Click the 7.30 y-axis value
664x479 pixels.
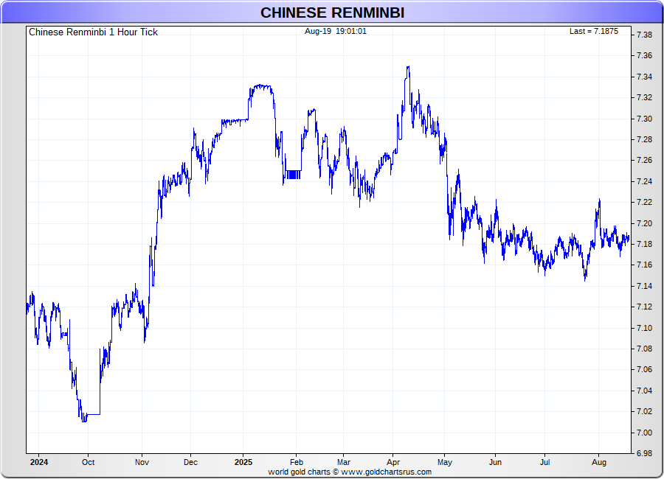click(x=645, y=119)
